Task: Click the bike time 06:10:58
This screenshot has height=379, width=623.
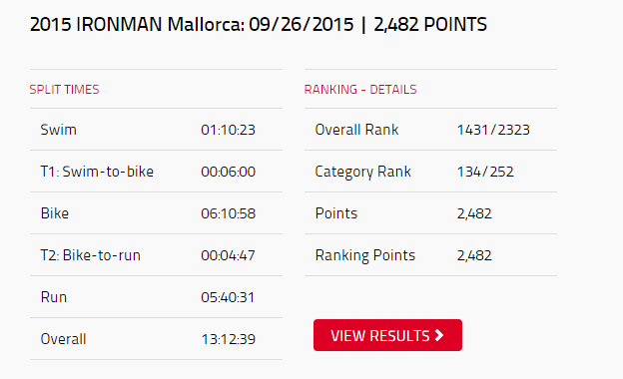Action: pos(228,213)
